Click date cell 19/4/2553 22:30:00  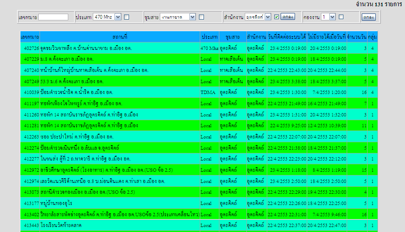pos(327,192)
